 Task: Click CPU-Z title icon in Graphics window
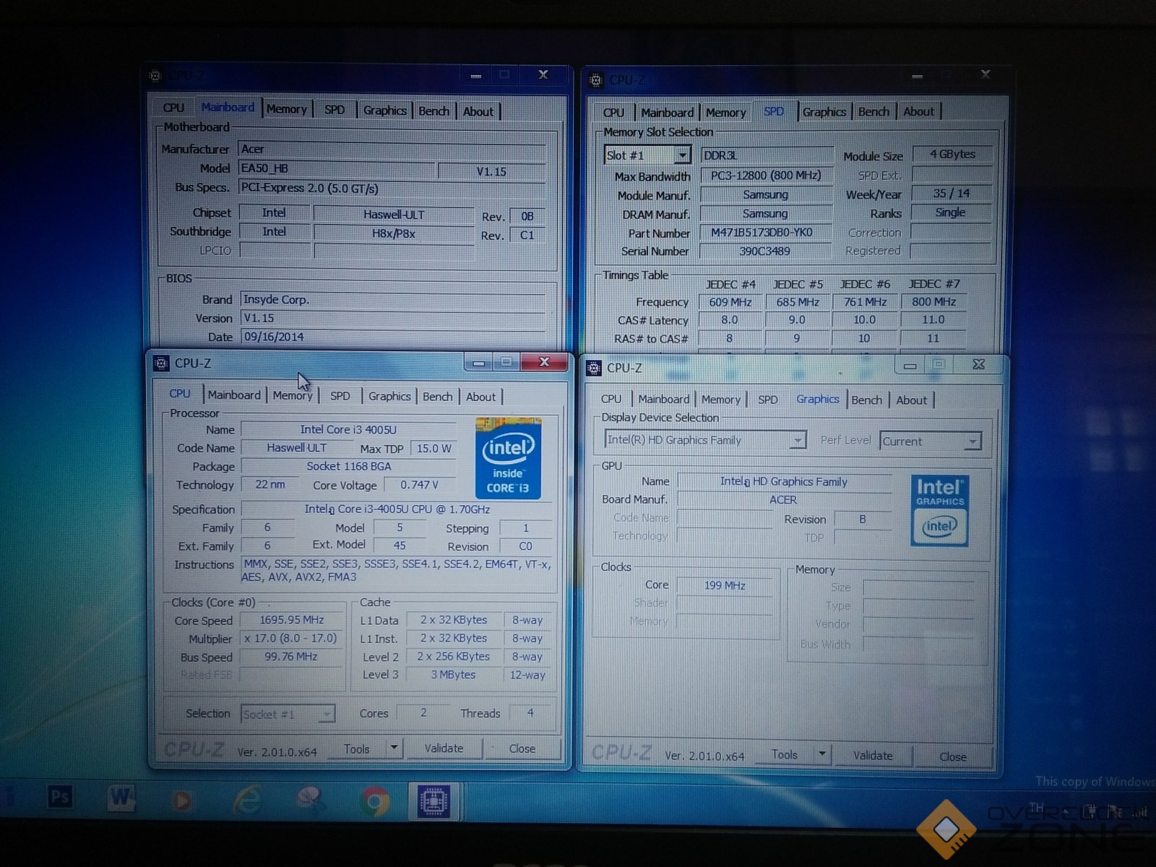coord(594,368)
